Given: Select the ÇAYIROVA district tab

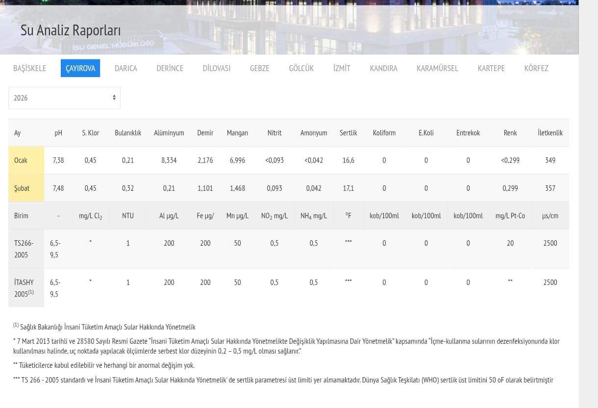Looking at the screenshot, I should (x=80, y=68).
